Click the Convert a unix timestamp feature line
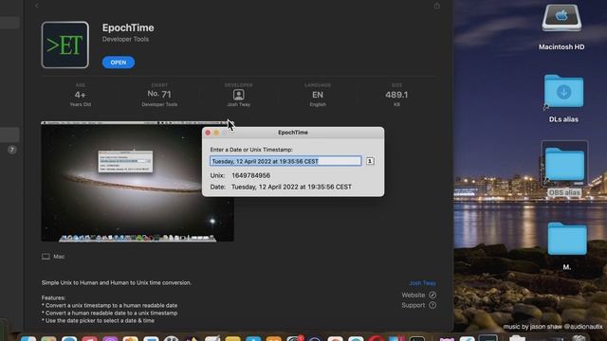Image resolution: width=607 pixels, height=341 pixels. point(110,305)
